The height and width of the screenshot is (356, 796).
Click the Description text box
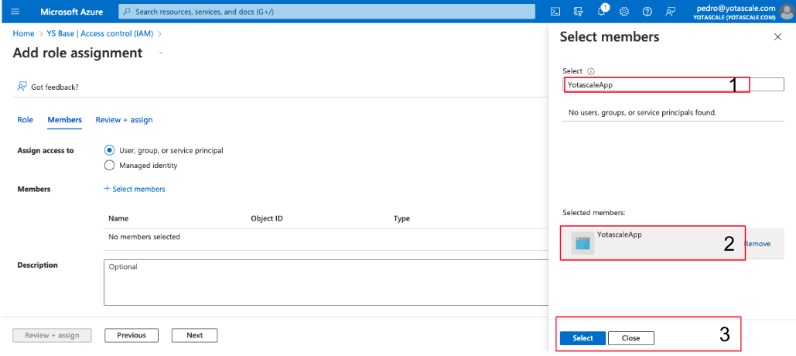[x=325, y=282]
